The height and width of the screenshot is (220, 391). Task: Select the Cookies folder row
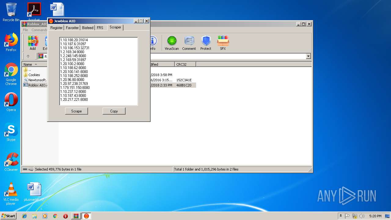click(35, 75)
